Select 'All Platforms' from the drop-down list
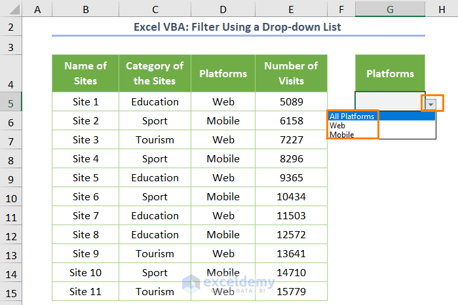458x305 pixels. 353,117
